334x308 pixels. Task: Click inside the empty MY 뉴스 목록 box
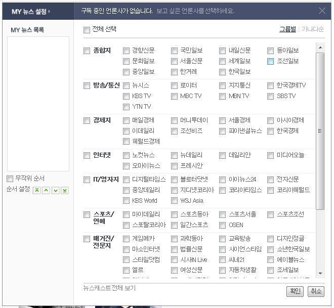click(38, 104)
